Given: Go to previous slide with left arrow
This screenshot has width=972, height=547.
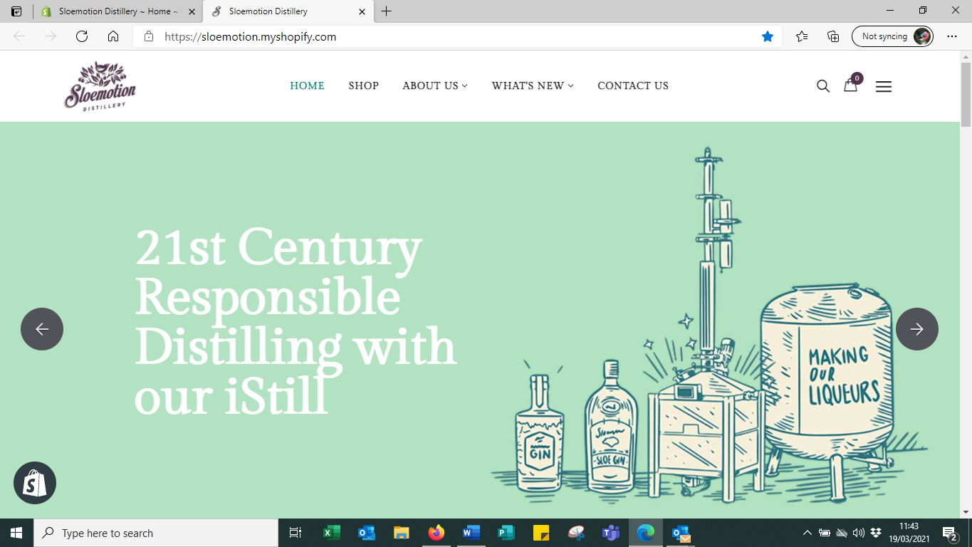Looking at the screenshot, I should 42,329.
